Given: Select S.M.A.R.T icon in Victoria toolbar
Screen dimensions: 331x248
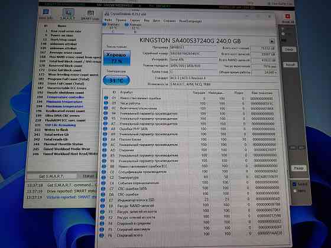Looking at the screenshot, I should tap(68, 14).
